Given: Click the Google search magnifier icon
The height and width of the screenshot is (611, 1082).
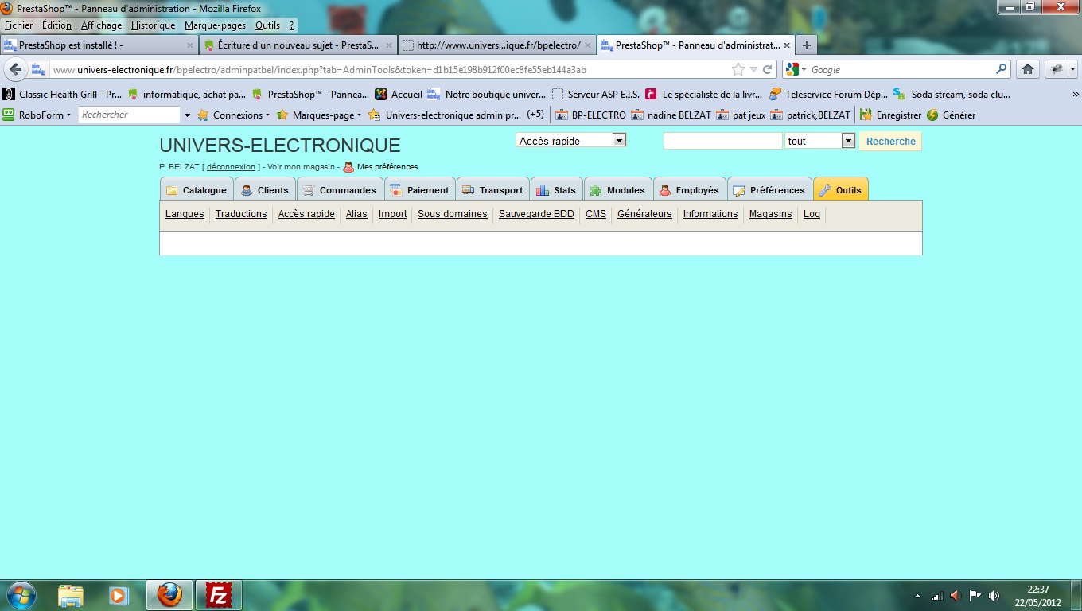Looking at the screenshot, I should (x=1001, y=69).
